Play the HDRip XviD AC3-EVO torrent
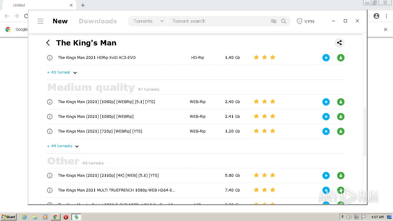 326,58
